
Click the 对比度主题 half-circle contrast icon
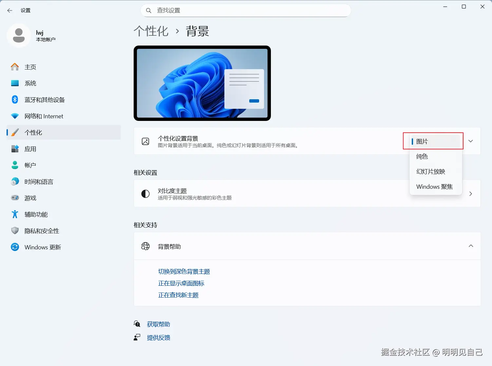[x=145, y=194]
